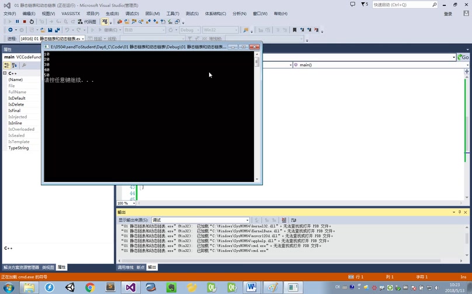Sort properties alphabetically in Properties panel
The image size is (472, 294).
[x=15, y=65]
